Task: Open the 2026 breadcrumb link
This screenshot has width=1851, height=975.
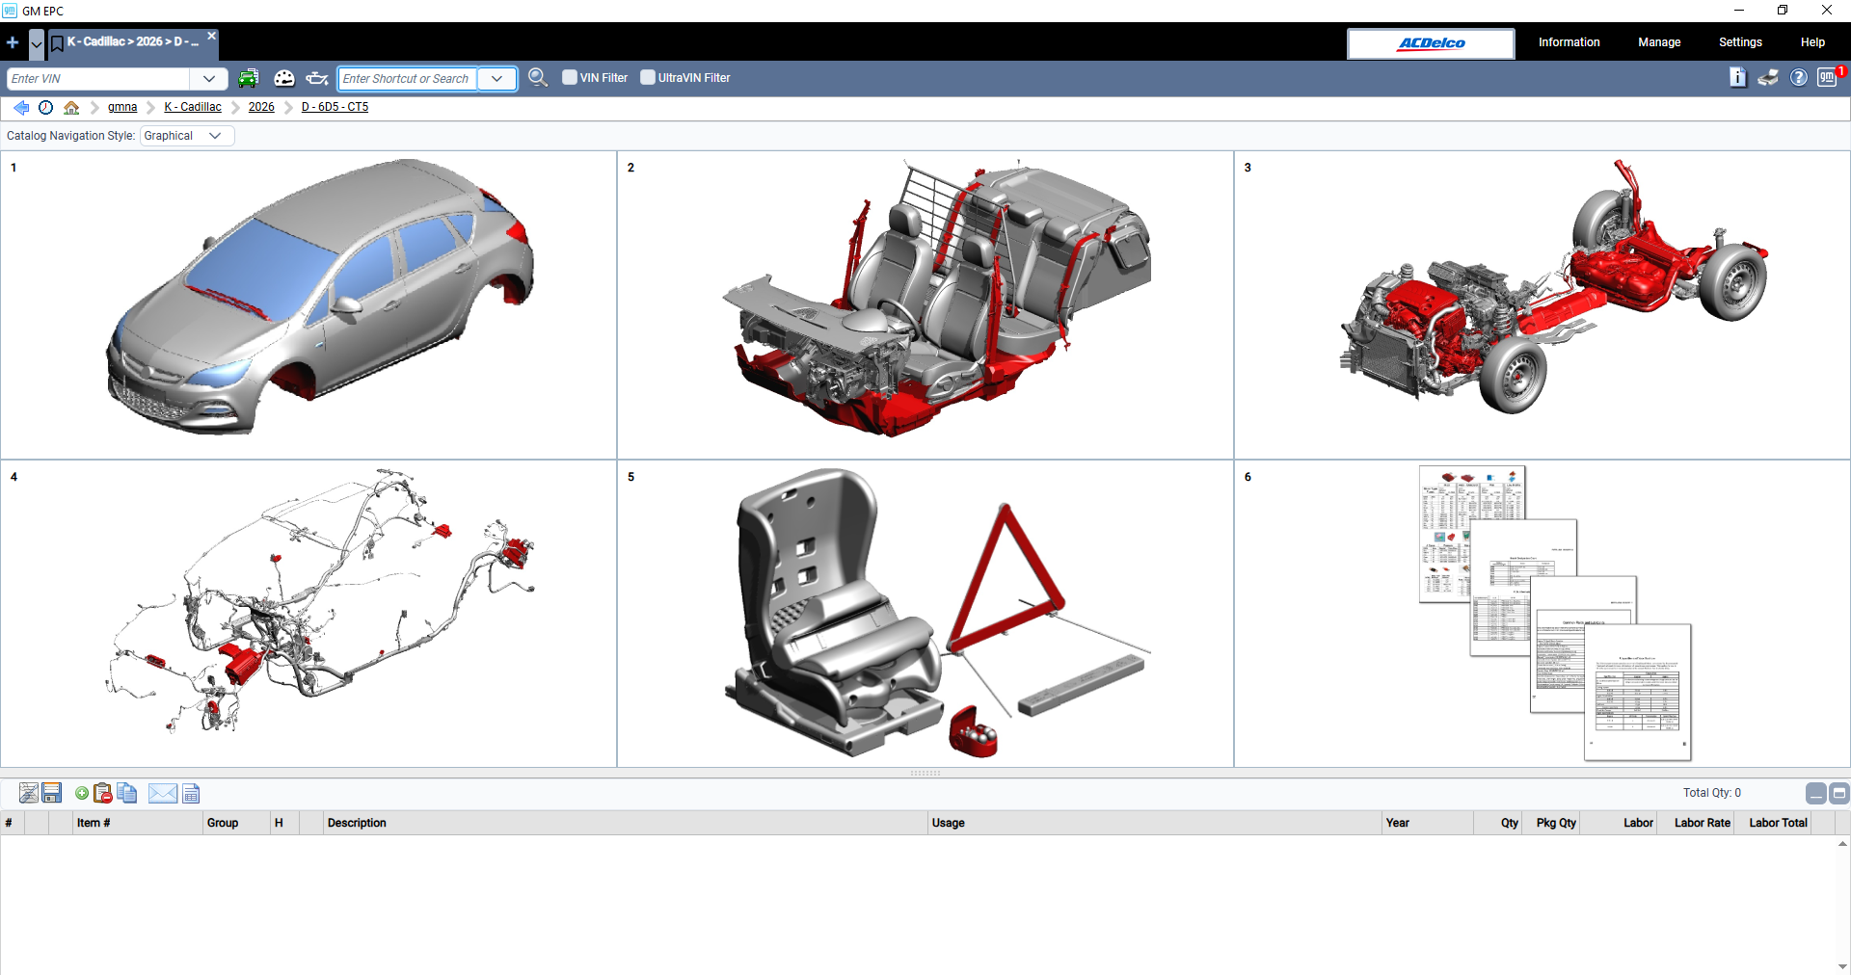Action: [x=261, y=107]
